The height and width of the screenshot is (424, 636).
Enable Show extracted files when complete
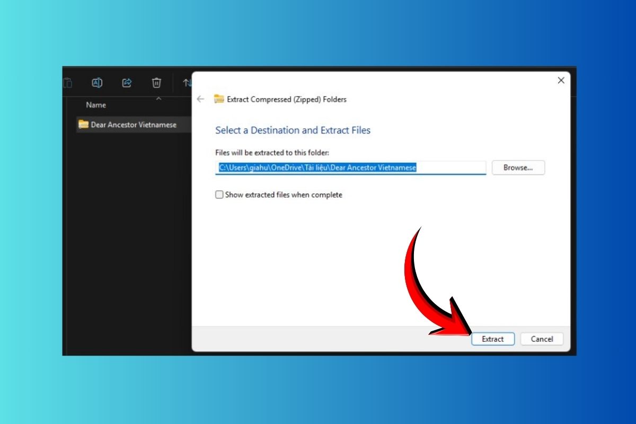tap(219, 195)
